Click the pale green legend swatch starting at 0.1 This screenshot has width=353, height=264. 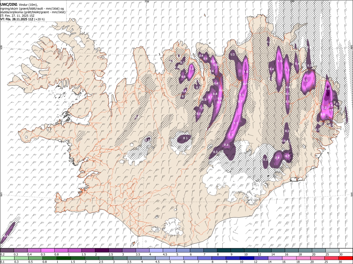click(7, 258)
